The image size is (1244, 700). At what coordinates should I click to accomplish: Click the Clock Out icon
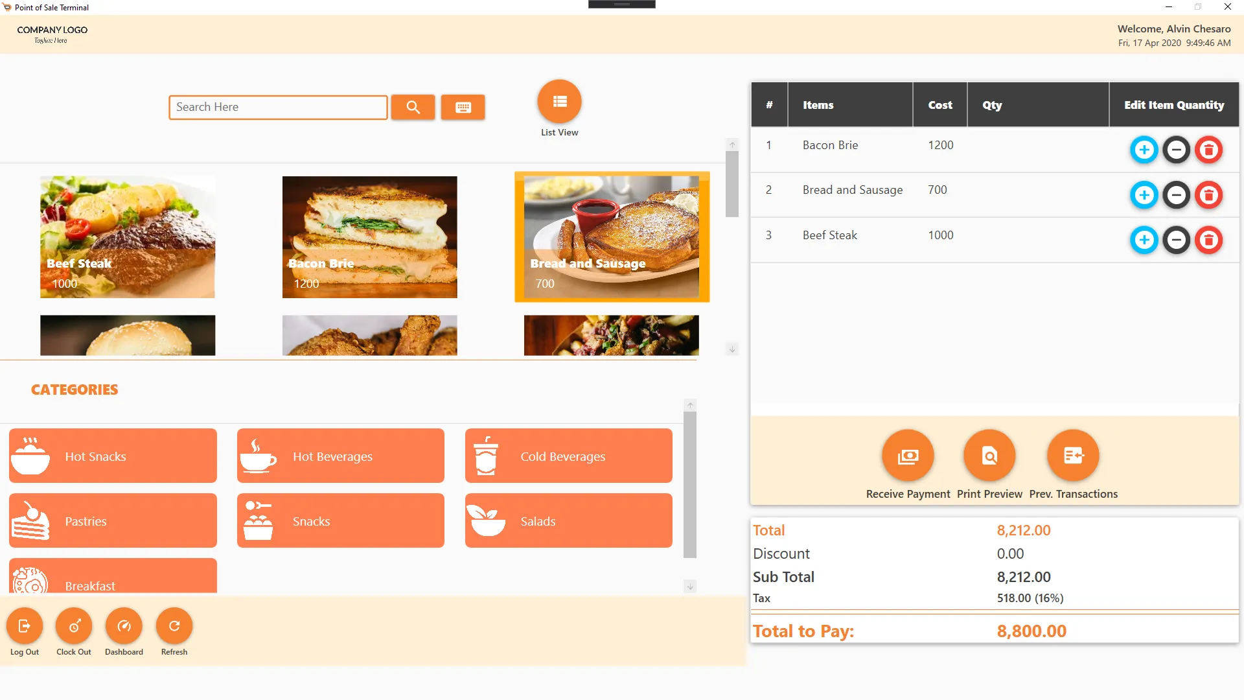coord(74,626)
